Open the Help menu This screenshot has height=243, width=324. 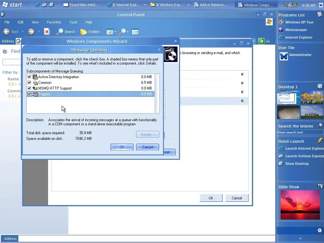pyautogui.click(x=89, y=22)
